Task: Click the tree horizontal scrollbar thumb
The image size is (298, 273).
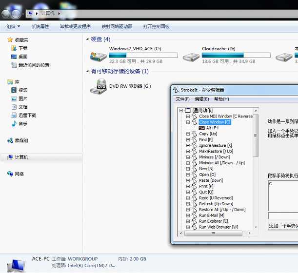Action: (213, 233)
